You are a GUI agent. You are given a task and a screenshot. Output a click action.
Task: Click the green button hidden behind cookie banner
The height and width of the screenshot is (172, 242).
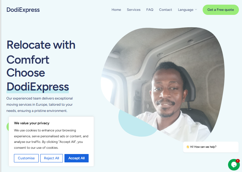7,127
